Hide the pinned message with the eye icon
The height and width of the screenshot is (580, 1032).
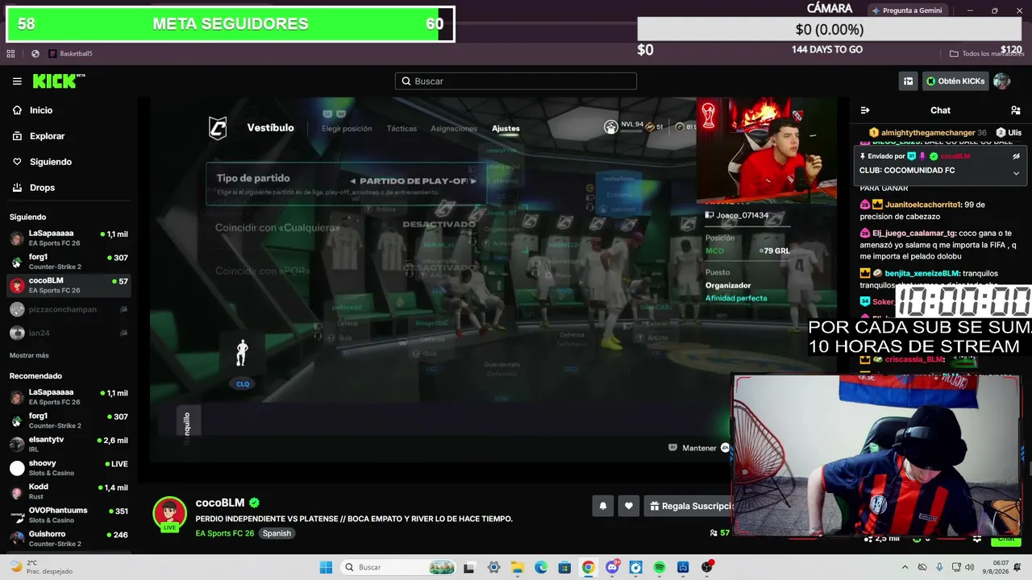[1016, 156]
